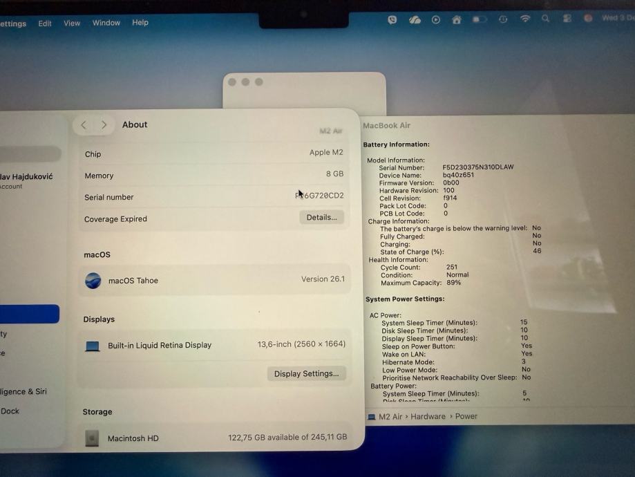The height and width of the screenshot is (477, 635).
Task: Open the Window menu
Action: (106, 23)
